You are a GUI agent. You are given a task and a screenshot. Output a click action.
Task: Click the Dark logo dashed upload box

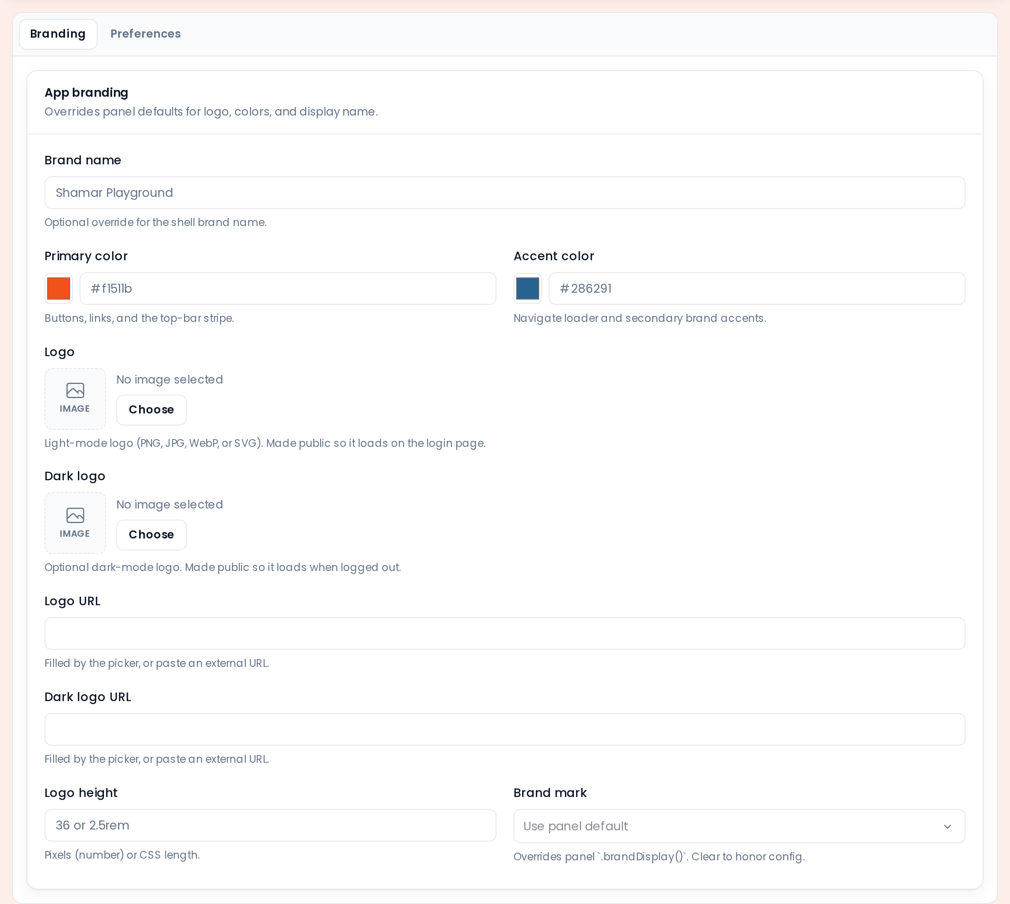[x=75, y=523]
